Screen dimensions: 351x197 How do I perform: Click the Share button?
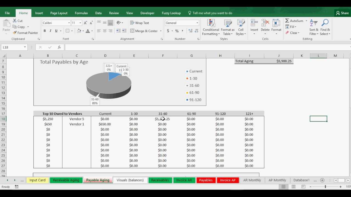342,13
